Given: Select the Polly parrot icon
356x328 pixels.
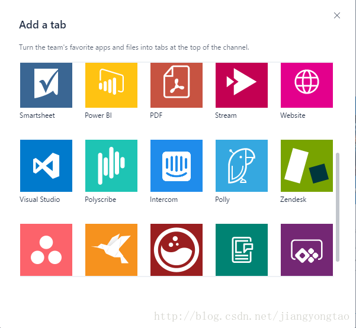Looking at the screenshot, I should click(x=242, y=166).
